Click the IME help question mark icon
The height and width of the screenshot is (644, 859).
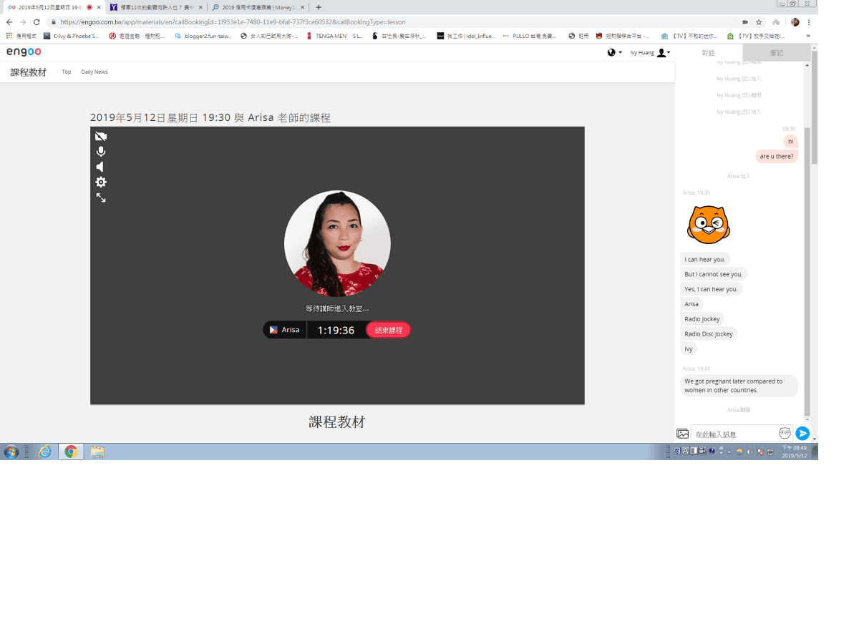(x=712, y=451)
